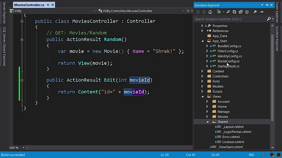Click Solution Explorer scrollbar up arrow
282x158 pixels.
pos(272,26)
